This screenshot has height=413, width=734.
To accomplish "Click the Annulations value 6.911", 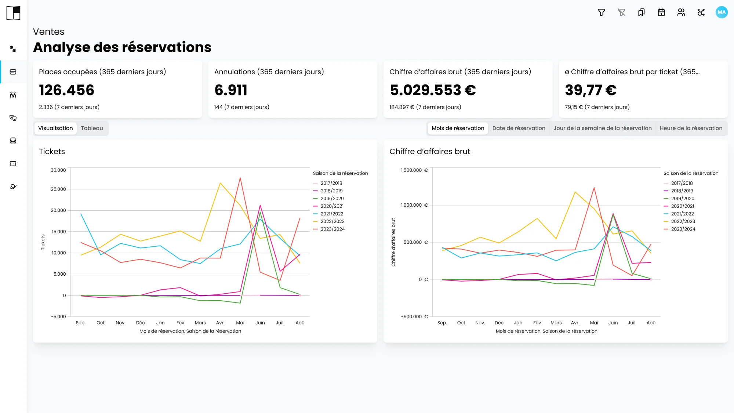I will tap(231, 90).
